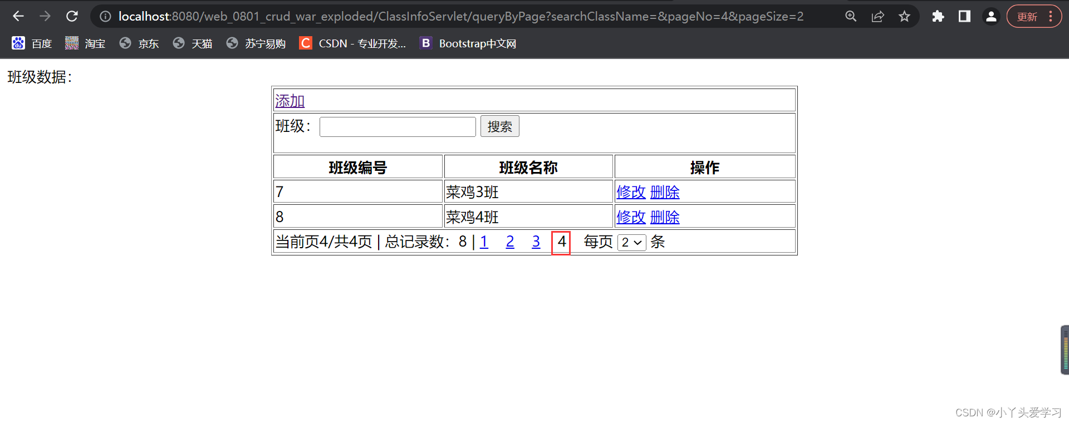Open the user profile avatar
This screenshot has width=1069, height=423.
coord(991,16)
